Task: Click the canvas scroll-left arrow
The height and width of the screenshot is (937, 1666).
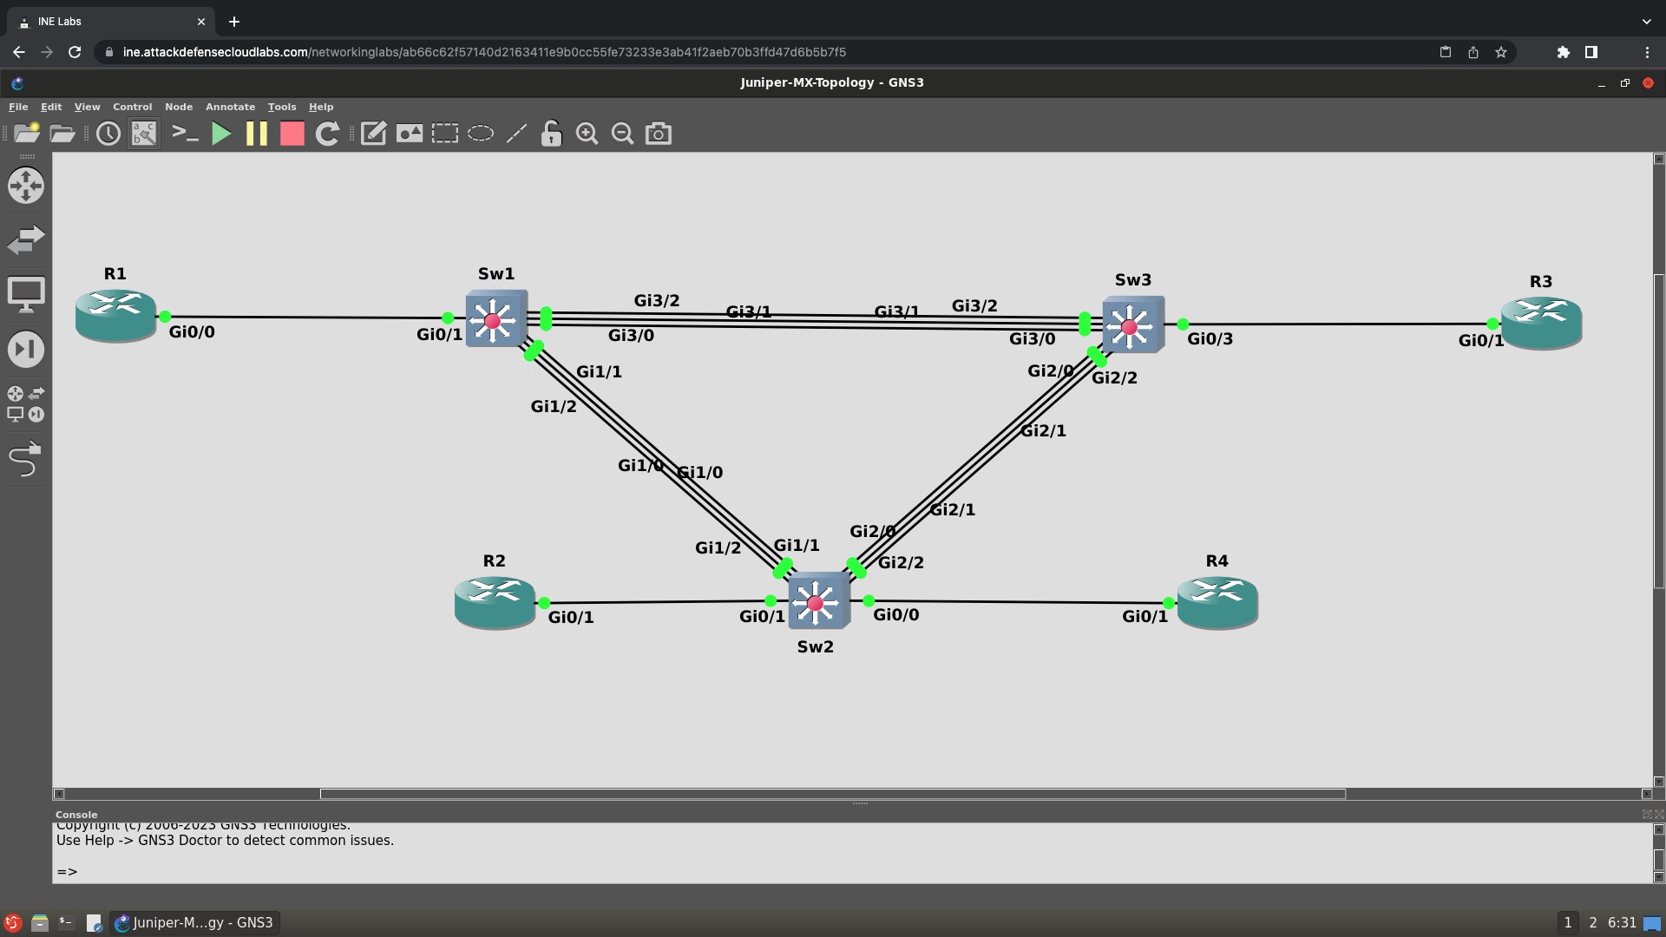Action: (x=59, y=794)
